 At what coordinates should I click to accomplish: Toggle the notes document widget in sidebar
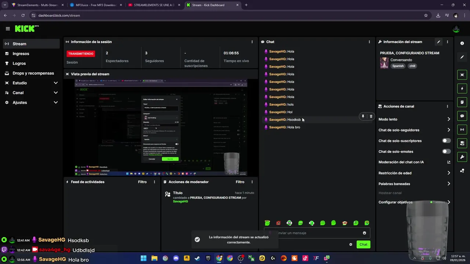click(x=462, y=102)
